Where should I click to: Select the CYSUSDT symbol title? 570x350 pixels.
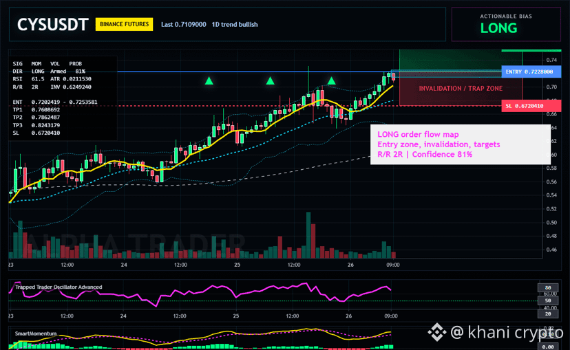click(x=52, y=25)
